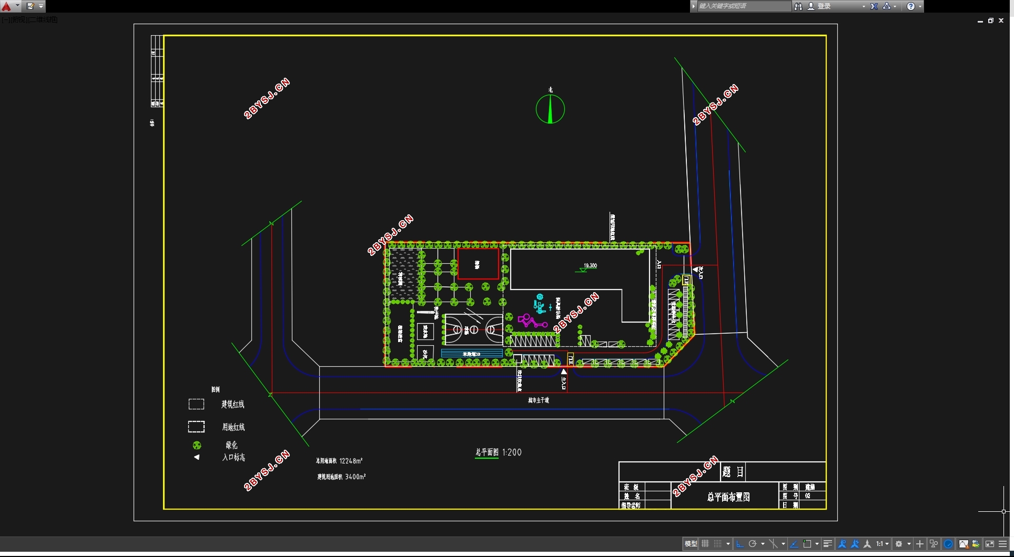Screen dimensions: 1014x557
Task: Click the 总平面图 1:200 drawing title
Action: (x=498, y=452)
